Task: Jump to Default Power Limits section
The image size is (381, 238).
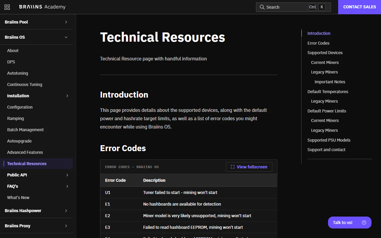Action: 327,111
